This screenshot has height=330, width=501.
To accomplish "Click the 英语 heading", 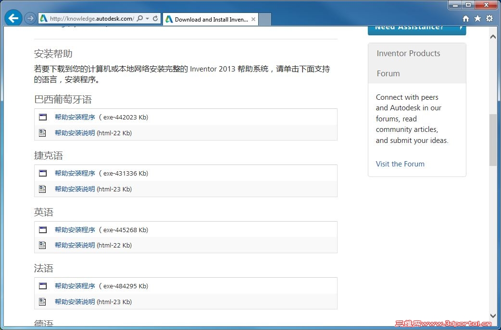I will pyautogui.click(x=43, y=212).
